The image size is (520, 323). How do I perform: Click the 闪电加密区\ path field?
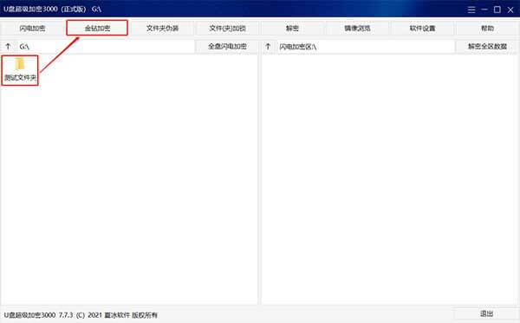click(x=366, y=47)
